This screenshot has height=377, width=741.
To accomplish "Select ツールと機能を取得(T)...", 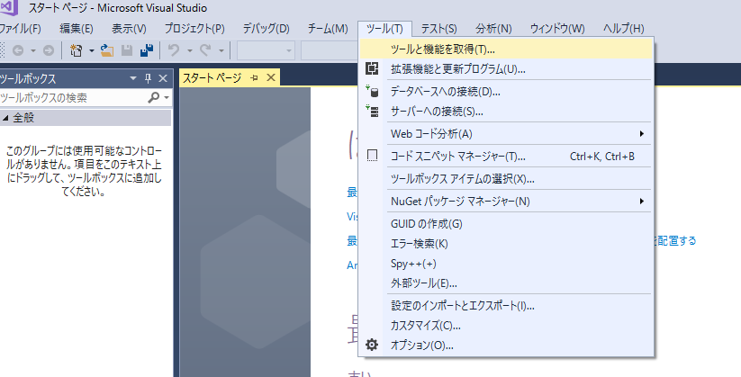I will pyautogui.click(x=506, y=49).
